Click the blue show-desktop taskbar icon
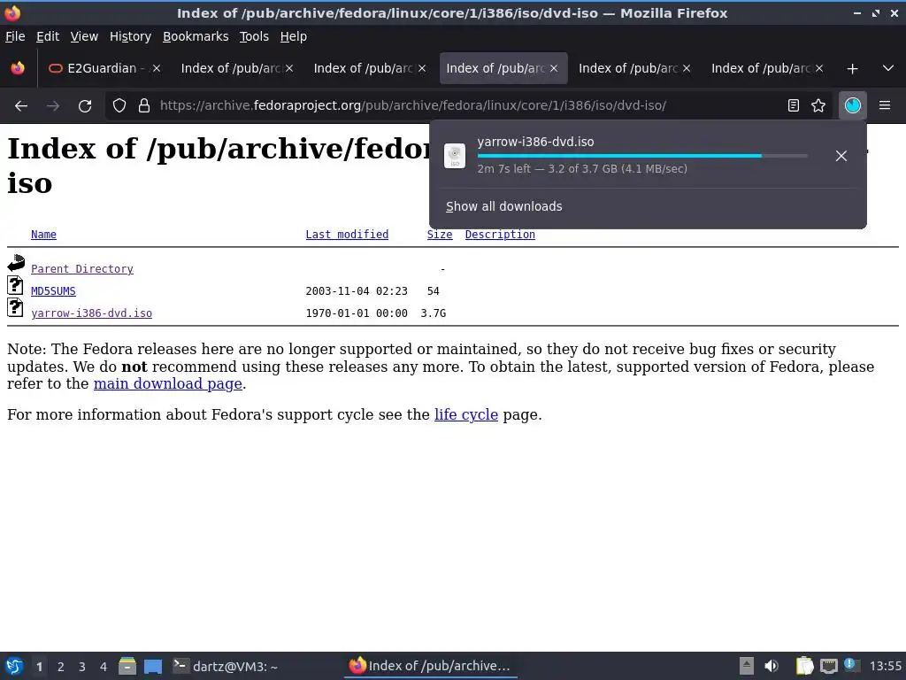This screenshot has width=906, height=680. tap(152, 666)
